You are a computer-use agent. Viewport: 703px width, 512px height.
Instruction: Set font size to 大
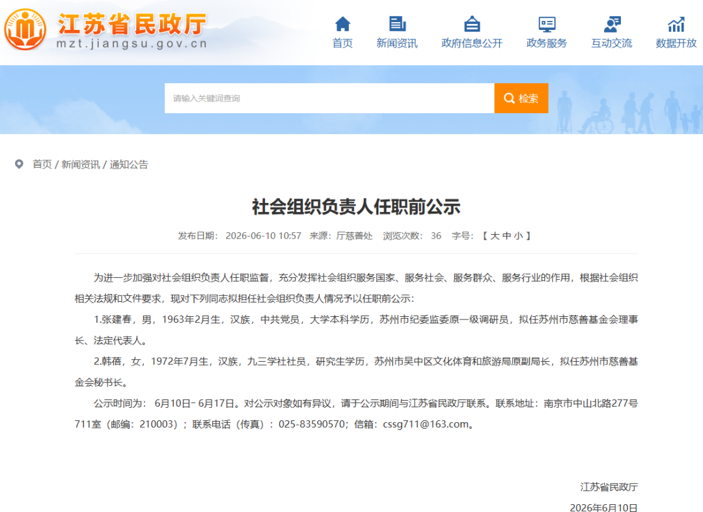point(495,236)
